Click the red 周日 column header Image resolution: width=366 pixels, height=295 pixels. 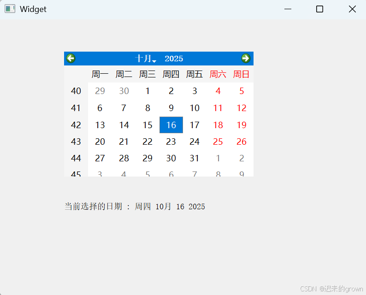[242, 74]
